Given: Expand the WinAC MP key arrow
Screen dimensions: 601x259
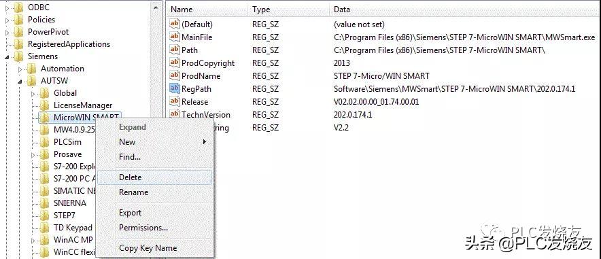Looking at the screenshot, I should (33, 241).
